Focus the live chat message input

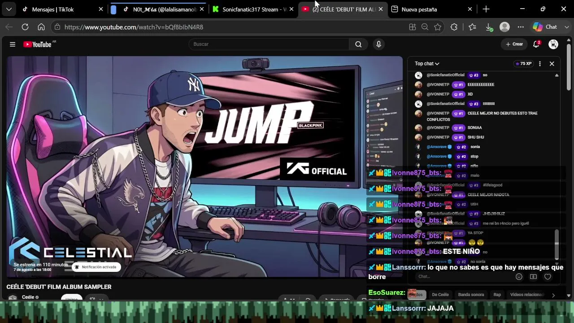tap(464, 276)
